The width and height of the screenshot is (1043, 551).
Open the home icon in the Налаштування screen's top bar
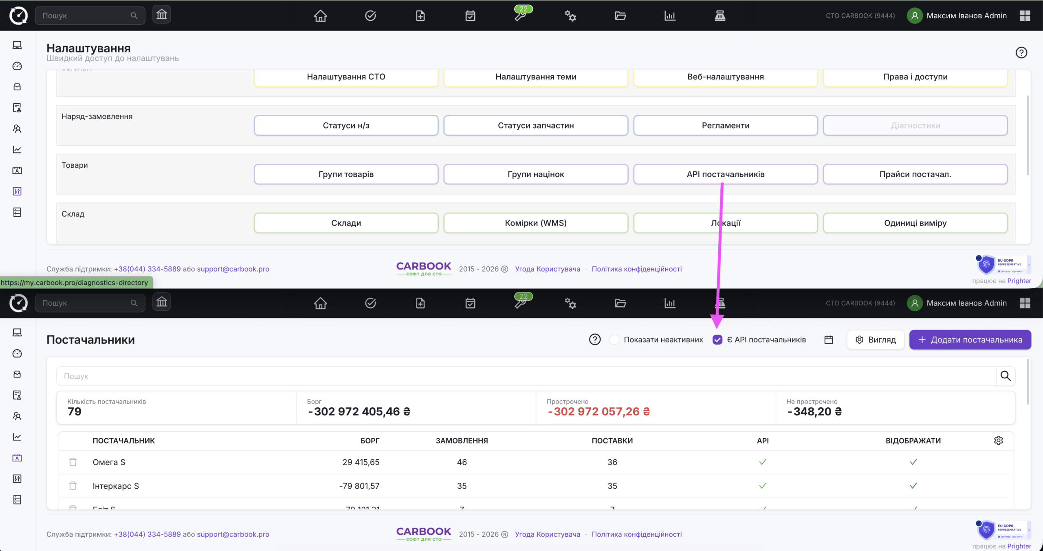point(320,16)
